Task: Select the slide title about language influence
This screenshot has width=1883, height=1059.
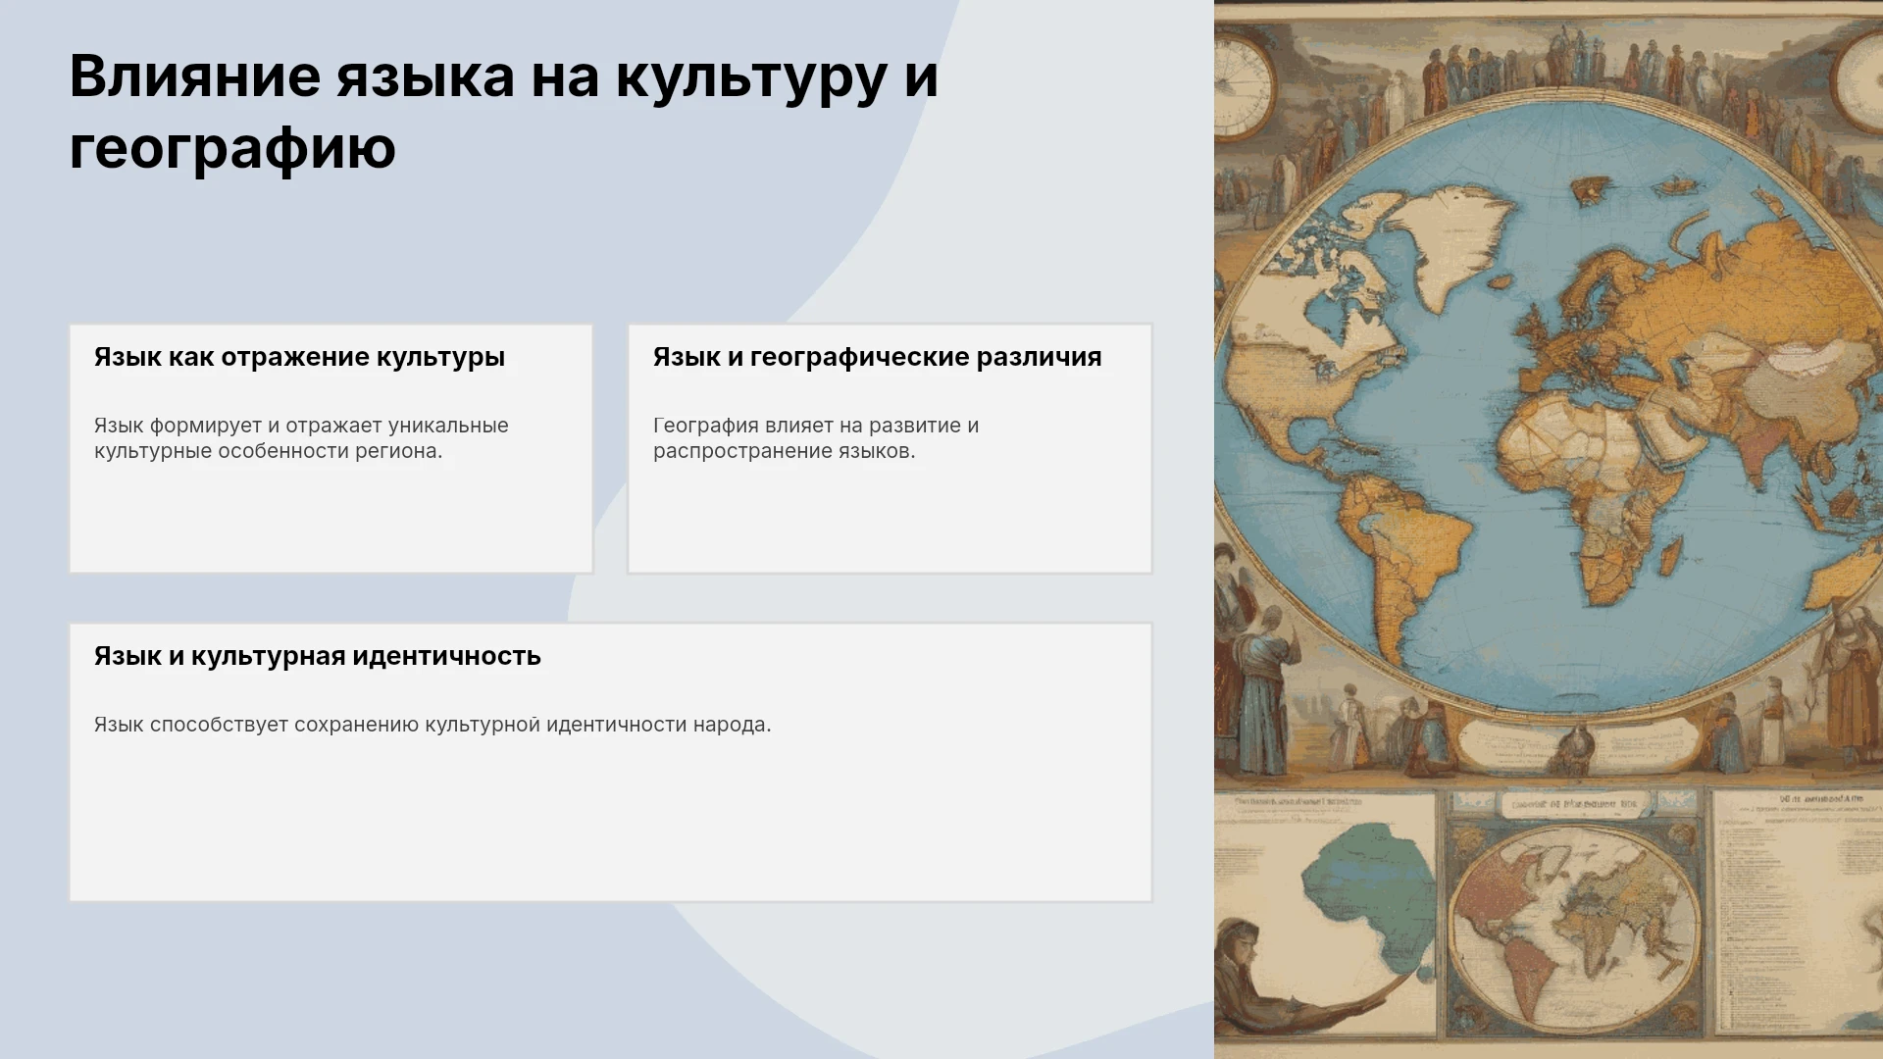Action: point(503,112)
